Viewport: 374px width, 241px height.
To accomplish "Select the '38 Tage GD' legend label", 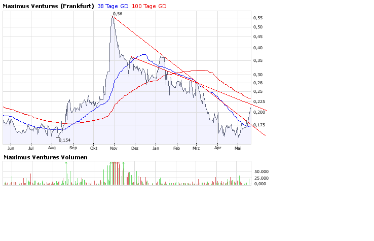I will tap(113, 6).
